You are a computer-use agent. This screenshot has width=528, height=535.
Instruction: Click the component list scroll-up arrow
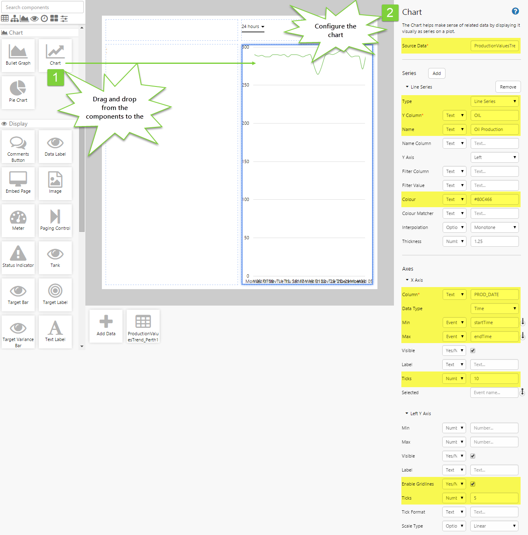click(82, 28)
